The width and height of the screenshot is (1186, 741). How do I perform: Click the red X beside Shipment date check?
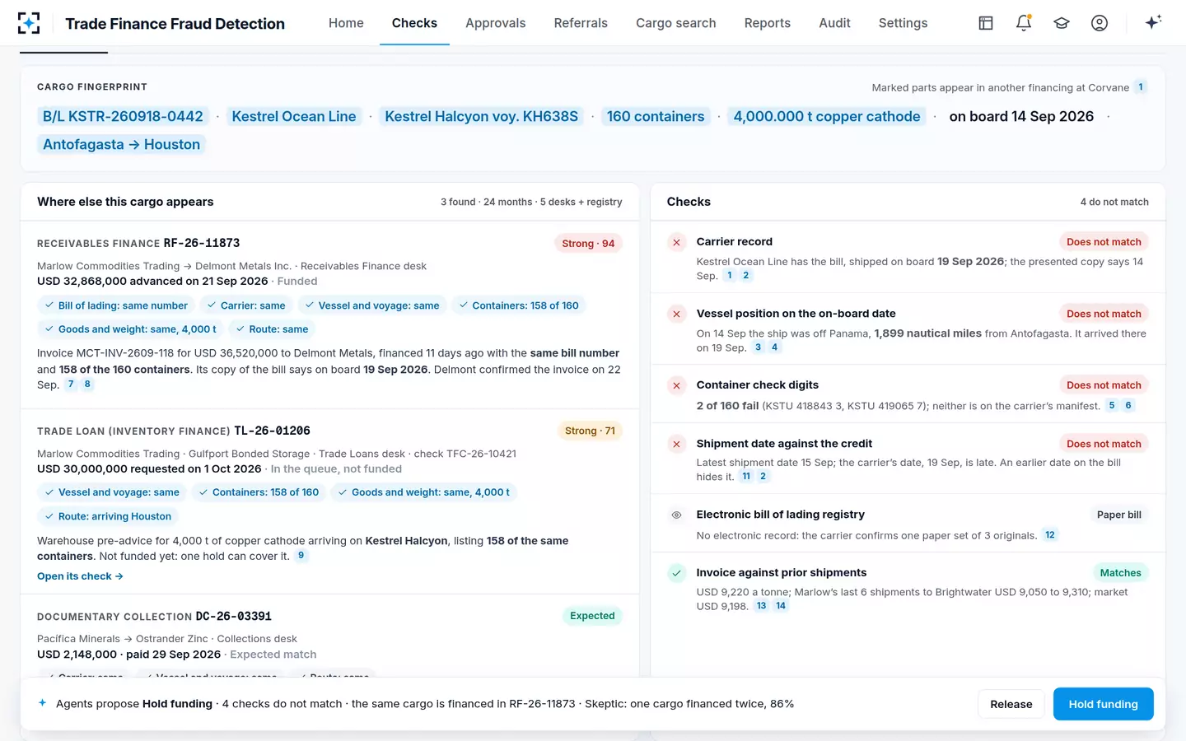pyautogui.click(x=676, y=444)
